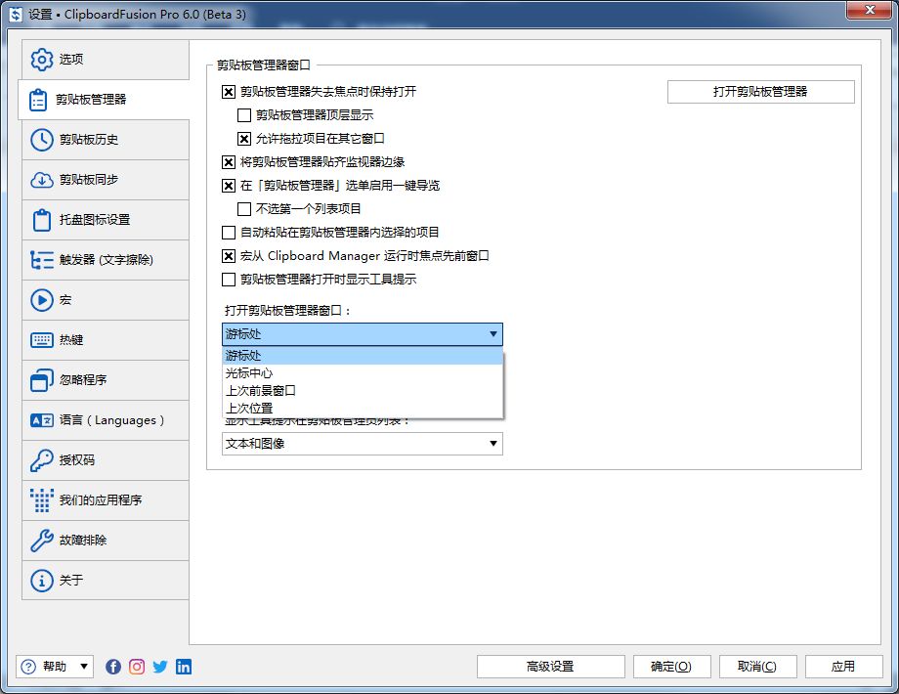Open the Twitter link icon
Image resolution: width=899 pixels, height=694 pixels.
[x=160, y=667]
